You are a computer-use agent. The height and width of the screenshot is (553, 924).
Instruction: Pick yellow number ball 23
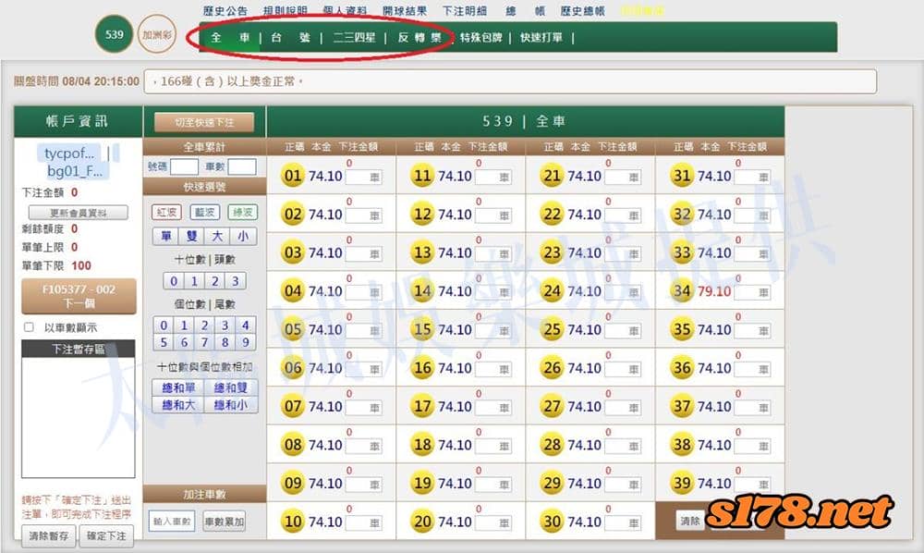click(552, 252)
